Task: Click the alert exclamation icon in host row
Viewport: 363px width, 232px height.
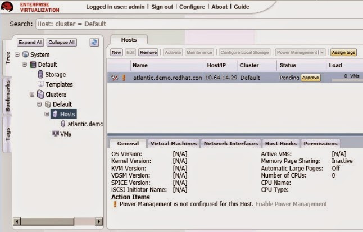Action: (124, 78)
